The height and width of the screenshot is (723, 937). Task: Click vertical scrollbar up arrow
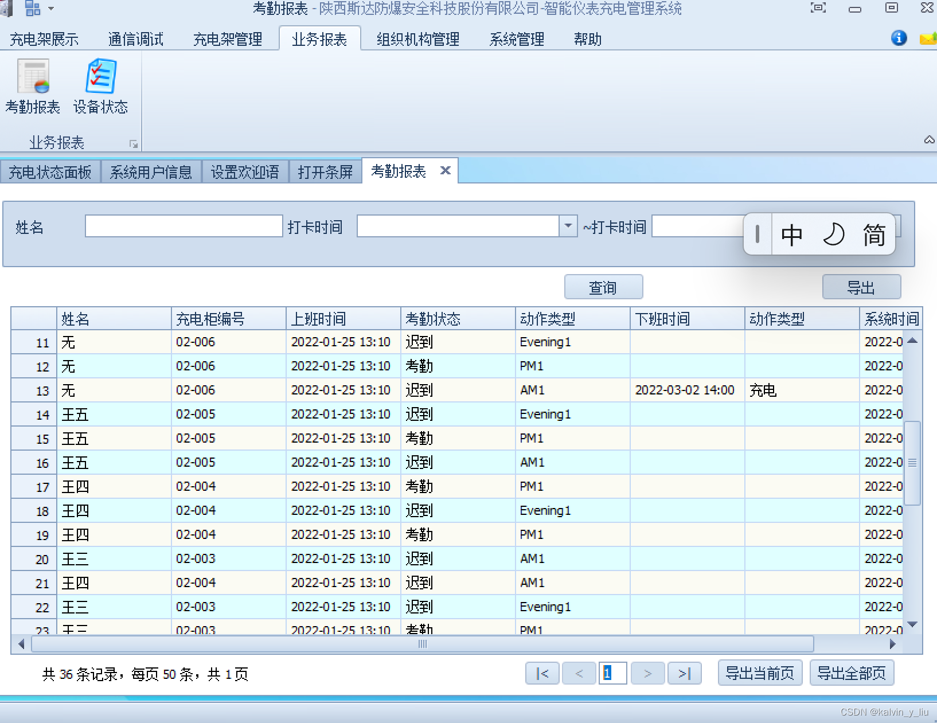pyautogui.click(x=912, y=341)
